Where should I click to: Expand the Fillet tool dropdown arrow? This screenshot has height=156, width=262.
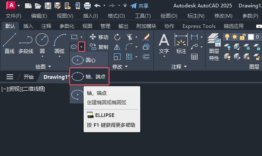click(137, 47)
